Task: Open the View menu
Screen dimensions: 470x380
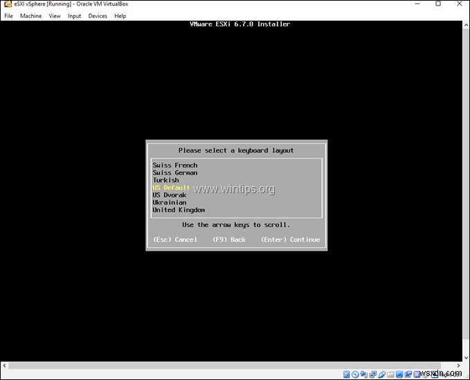Action: pyautogui.click(x=55, y=16)
